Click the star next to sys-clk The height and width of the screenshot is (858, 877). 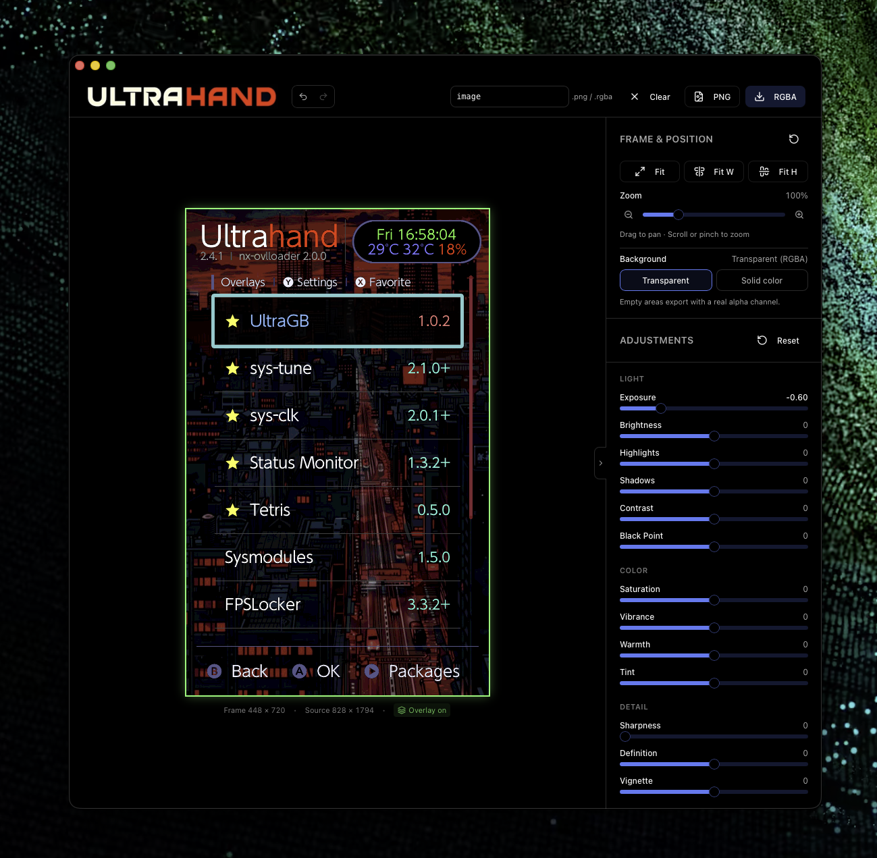(233, 416)
